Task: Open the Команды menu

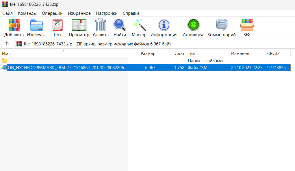Action: tap(27, 13)
